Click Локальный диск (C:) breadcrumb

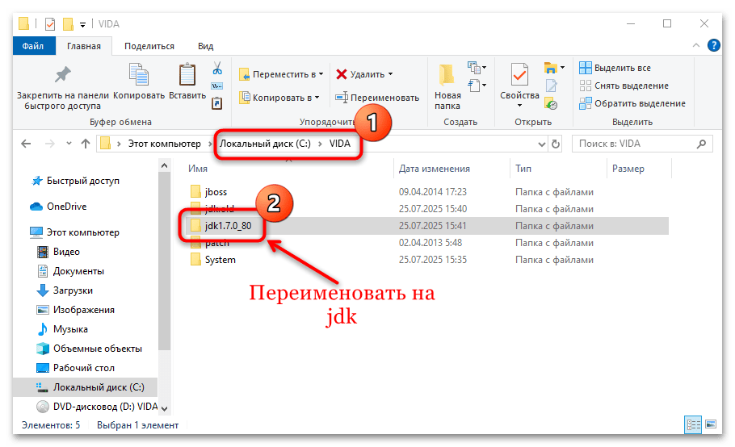click(265, 144)
